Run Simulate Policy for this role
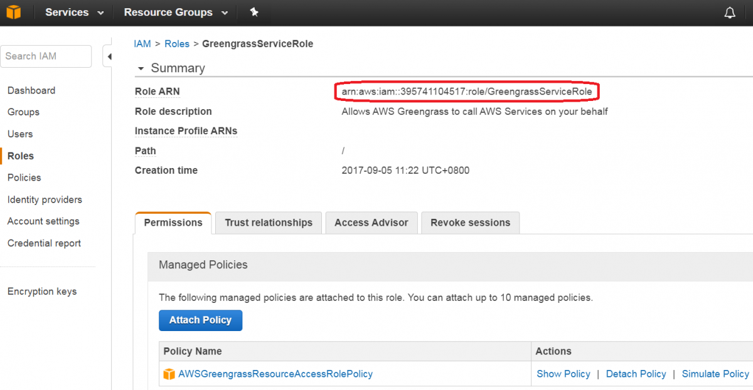Viewport: 753px width, 390px height. coord(715,373)
